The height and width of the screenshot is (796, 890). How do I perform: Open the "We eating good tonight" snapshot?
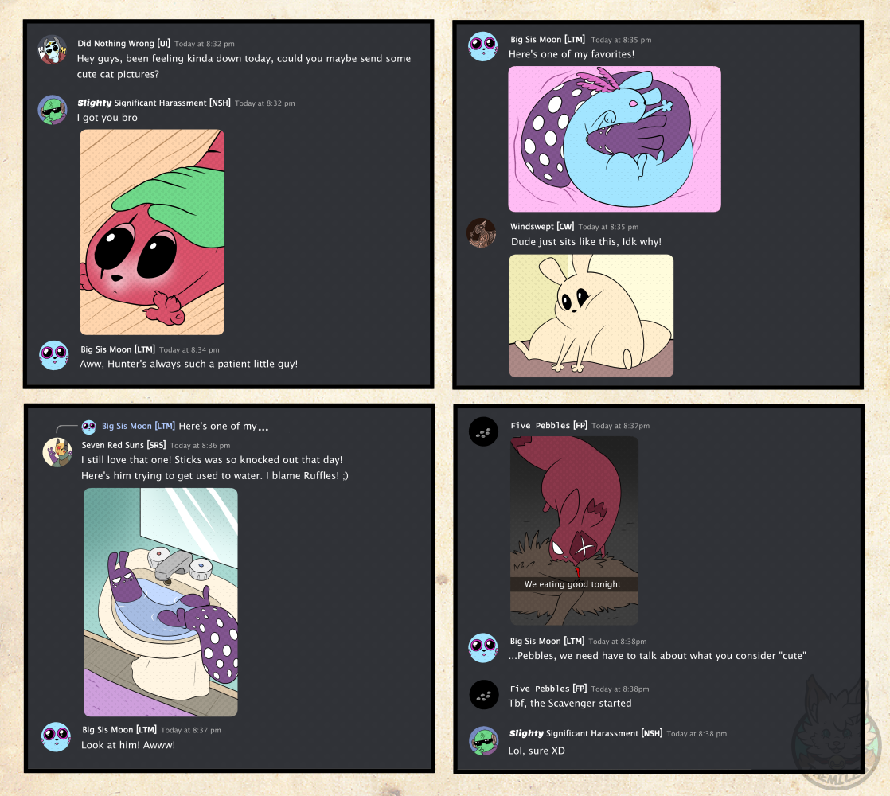[x=574, y=530]
